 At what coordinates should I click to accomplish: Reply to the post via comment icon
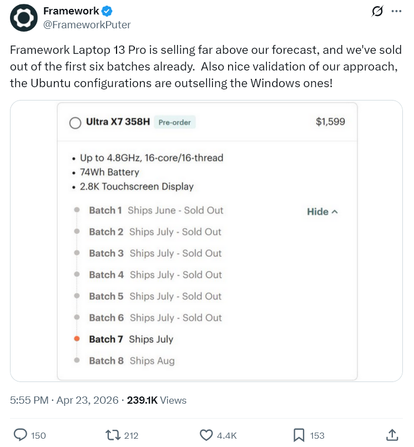(21, 435)
